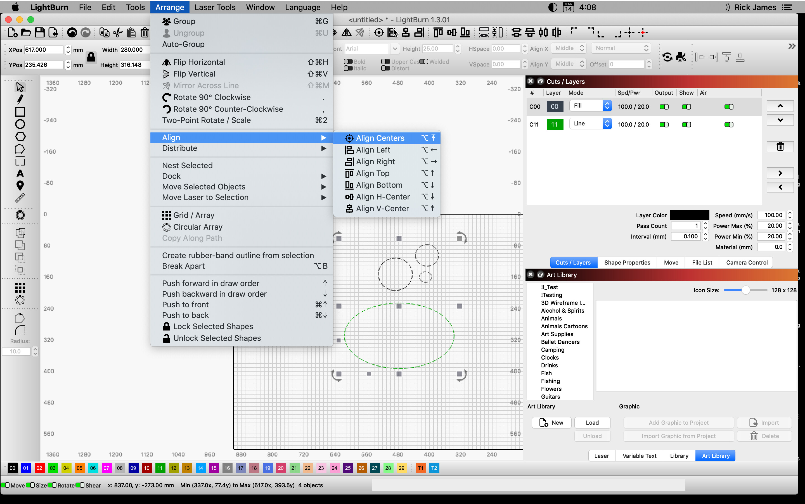Toggle Air assist for layer C11
The height and width of the screenshot is (504, 805).
coord(729,125)
